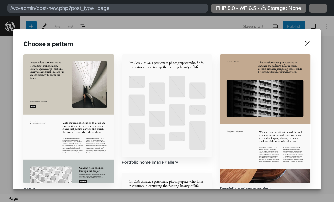334x202 pixels.
Task: Choose the Portfolio project overview pattern
Action: click(265, 119)
